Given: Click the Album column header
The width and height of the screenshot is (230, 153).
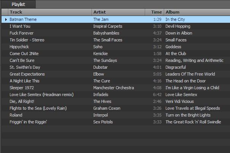Looking at the screenshot, I should [196, 12].
